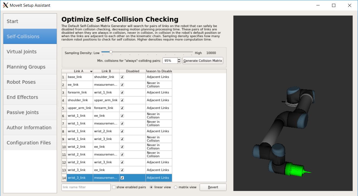Click the spinbox up arrow for min collisions

tap(179, 59)
